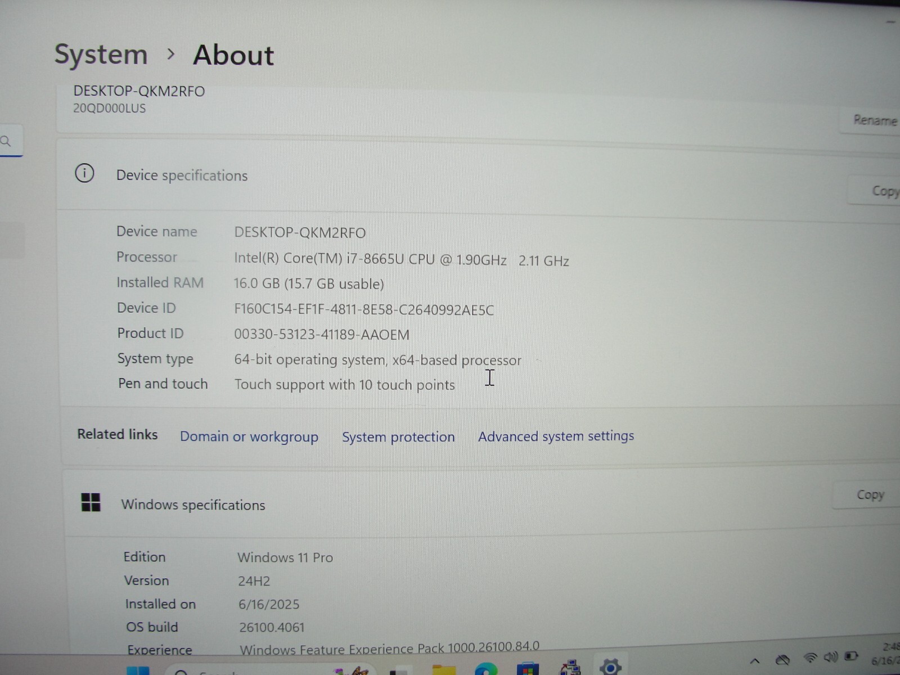
Task: Go back to System breadcrumb
Action: (101, 55)
